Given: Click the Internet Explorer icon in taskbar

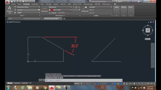Looking at the screenshot, I should (23, 88).
